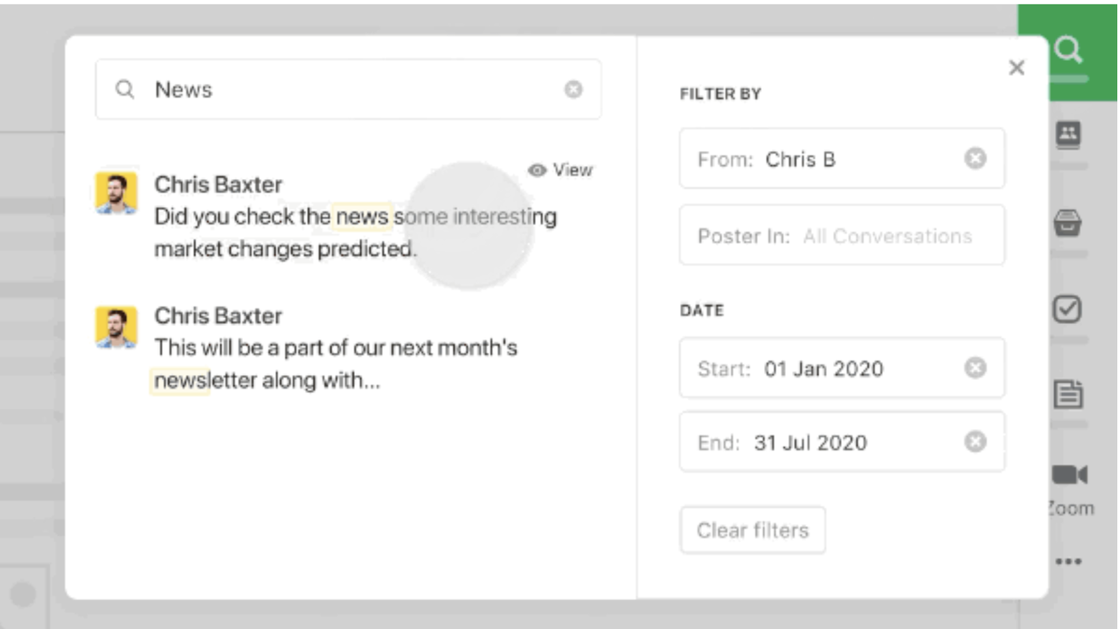This screenshot has width=1118, height=629.
Task: Pick a new start date
Action: pyautogui.click(x=823, y=368)
